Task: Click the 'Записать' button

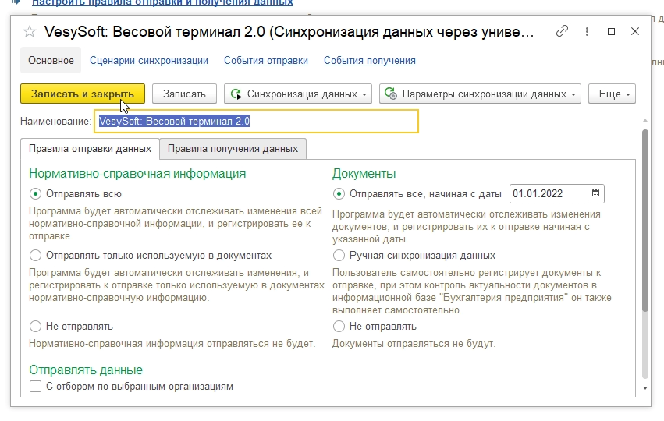Action: [184, 94]
